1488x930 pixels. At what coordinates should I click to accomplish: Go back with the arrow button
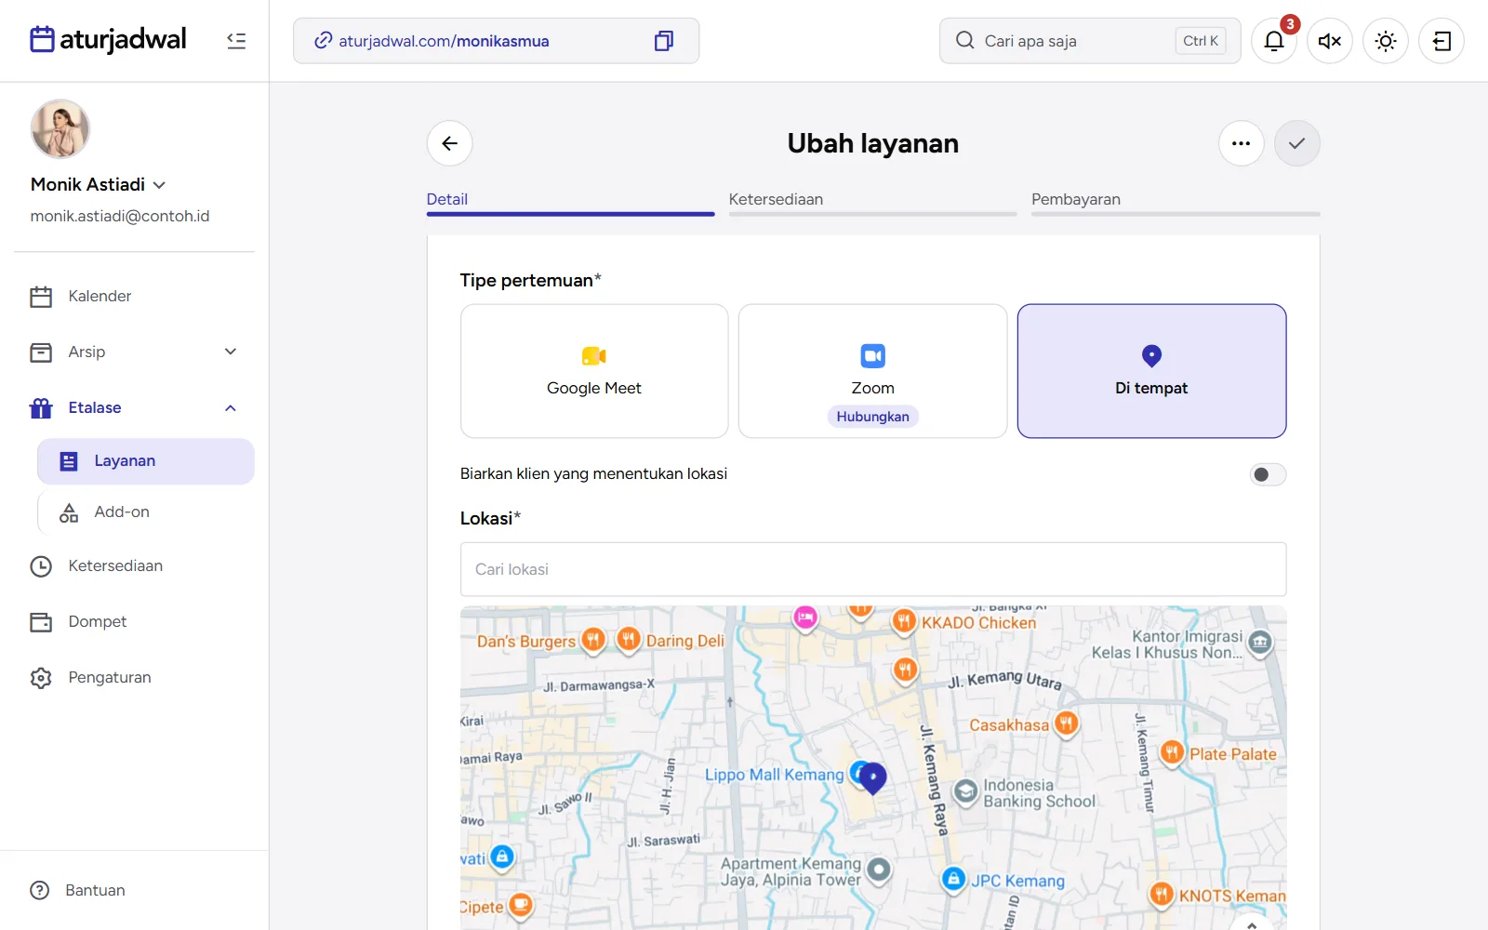pyautogui.click(x=450, y=143)
